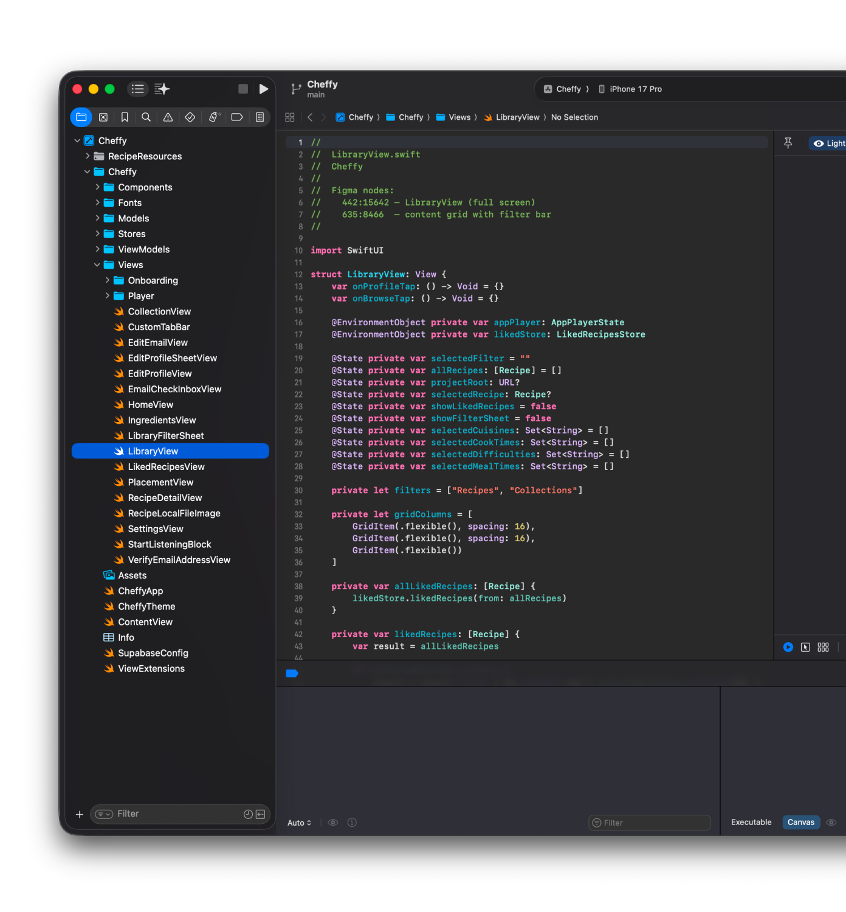Switch to the Executable tab

tap(751, 822)
